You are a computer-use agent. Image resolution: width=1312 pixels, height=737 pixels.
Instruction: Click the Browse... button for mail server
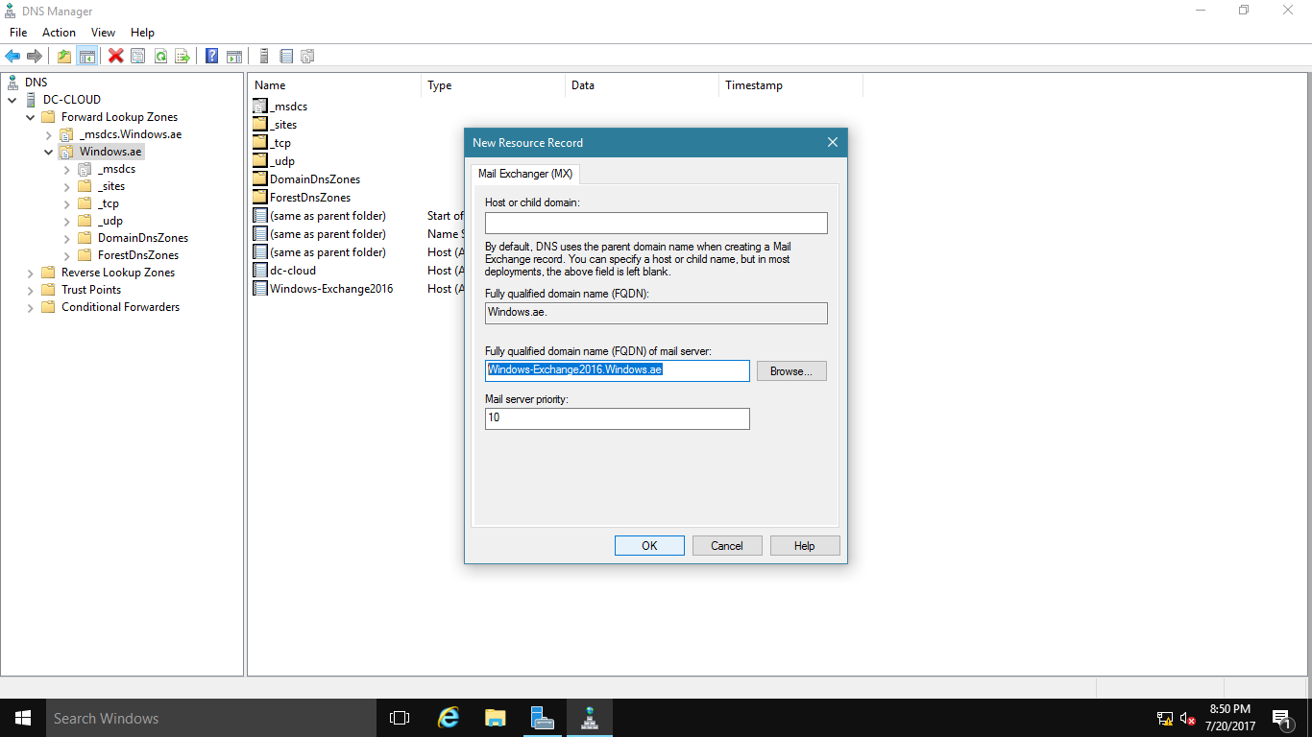pos(791,371)
